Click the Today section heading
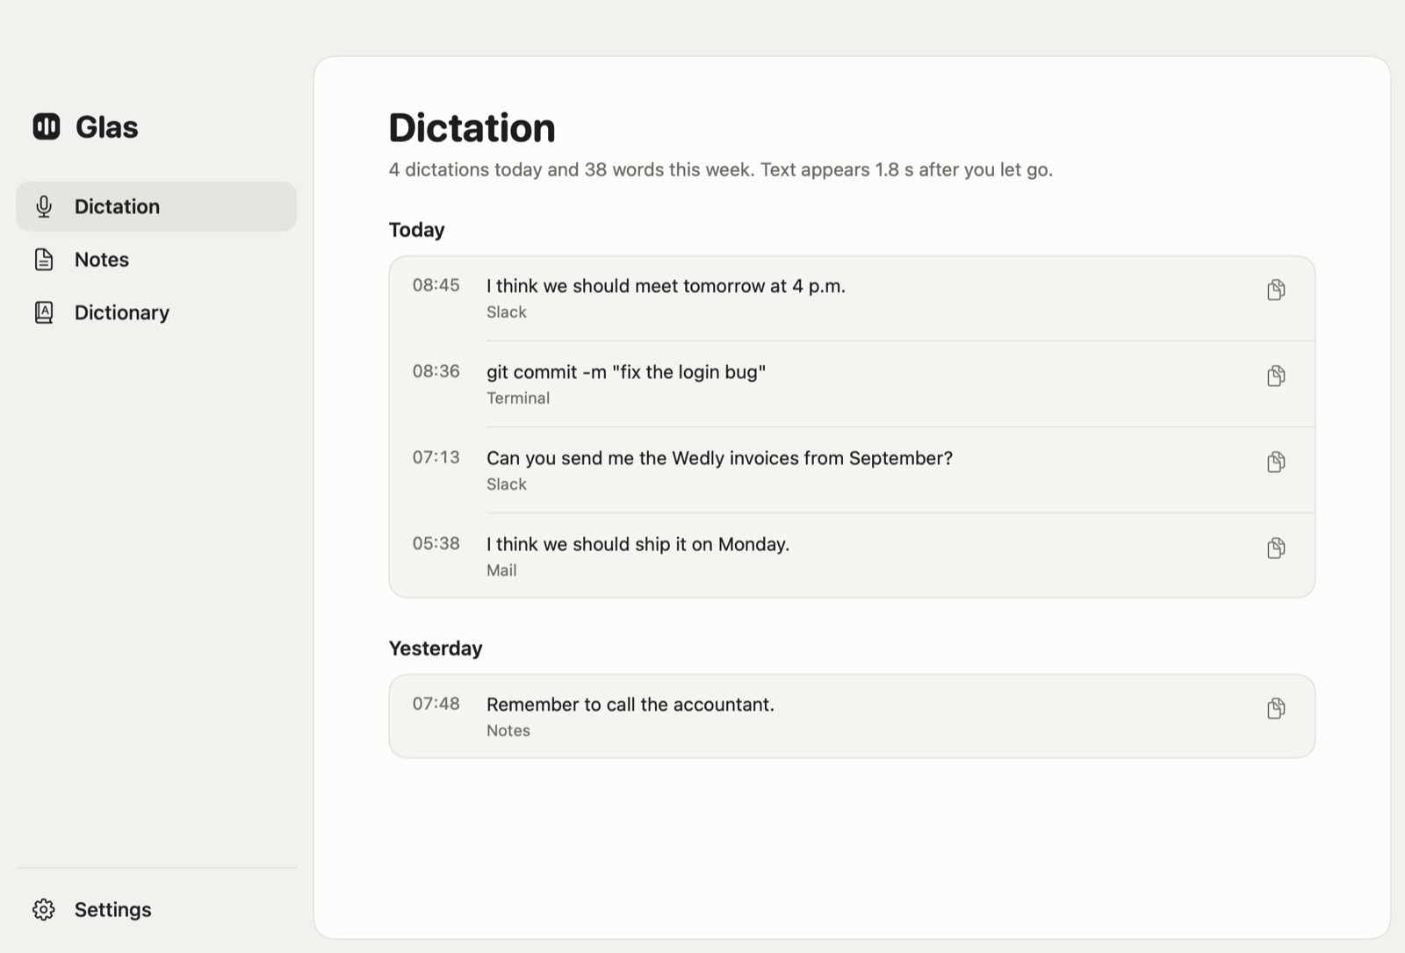Screen dimensions: 1405x953 point(417,230)
